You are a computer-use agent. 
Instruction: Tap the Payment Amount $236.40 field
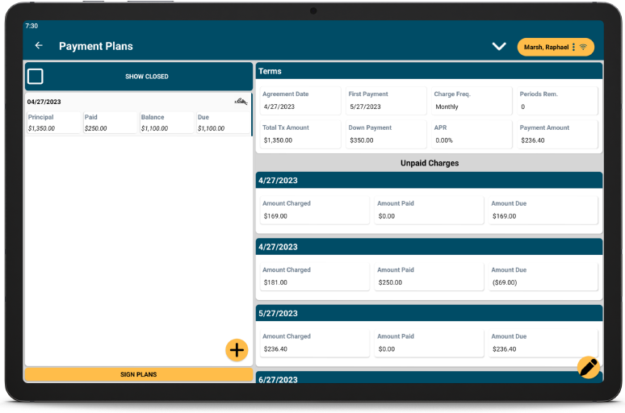point(557,135)
